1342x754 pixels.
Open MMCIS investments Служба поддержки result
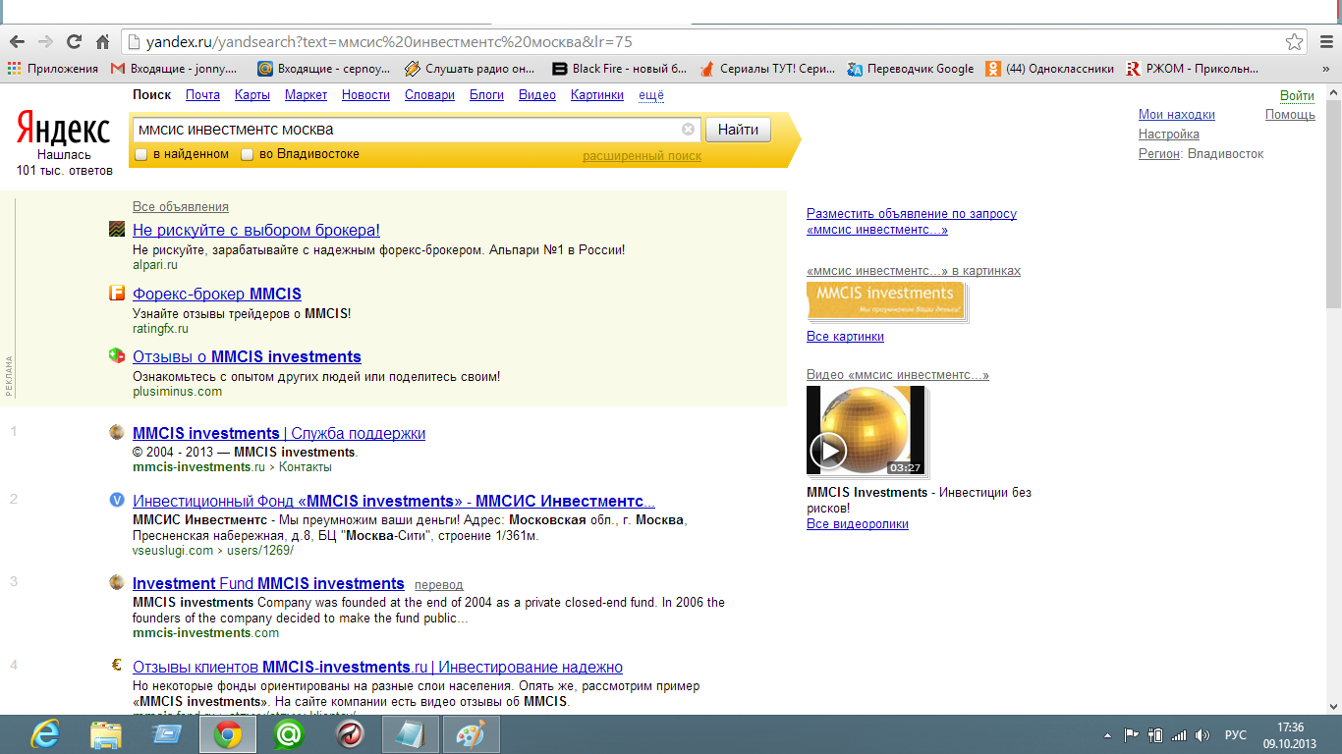click(279, 434)
